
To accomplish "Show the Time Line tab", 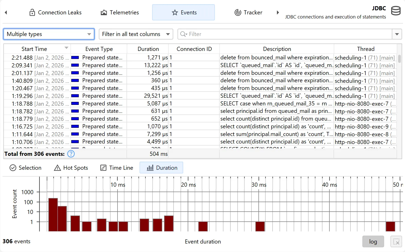I will tap(117, 168).
